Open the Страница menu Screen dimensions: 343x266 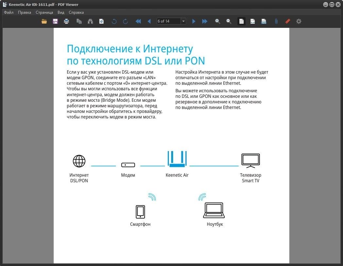44,12
